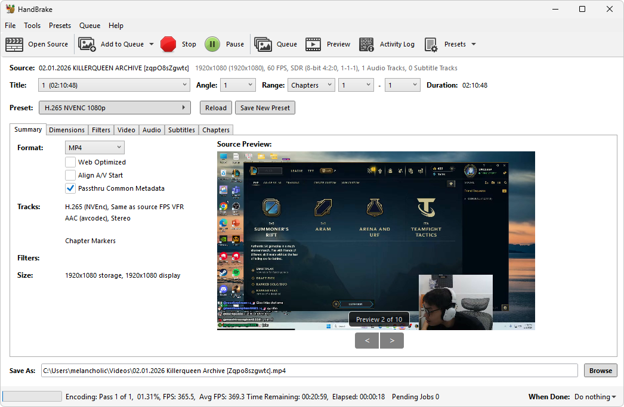624x407 pixels.
Task: Click the source preview thumbnail
Action: tap(376, 241)
